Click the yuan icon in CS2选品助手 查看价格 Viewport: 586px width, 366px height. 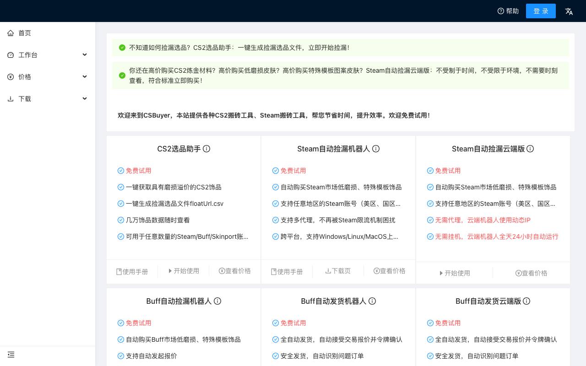(222, 271)
